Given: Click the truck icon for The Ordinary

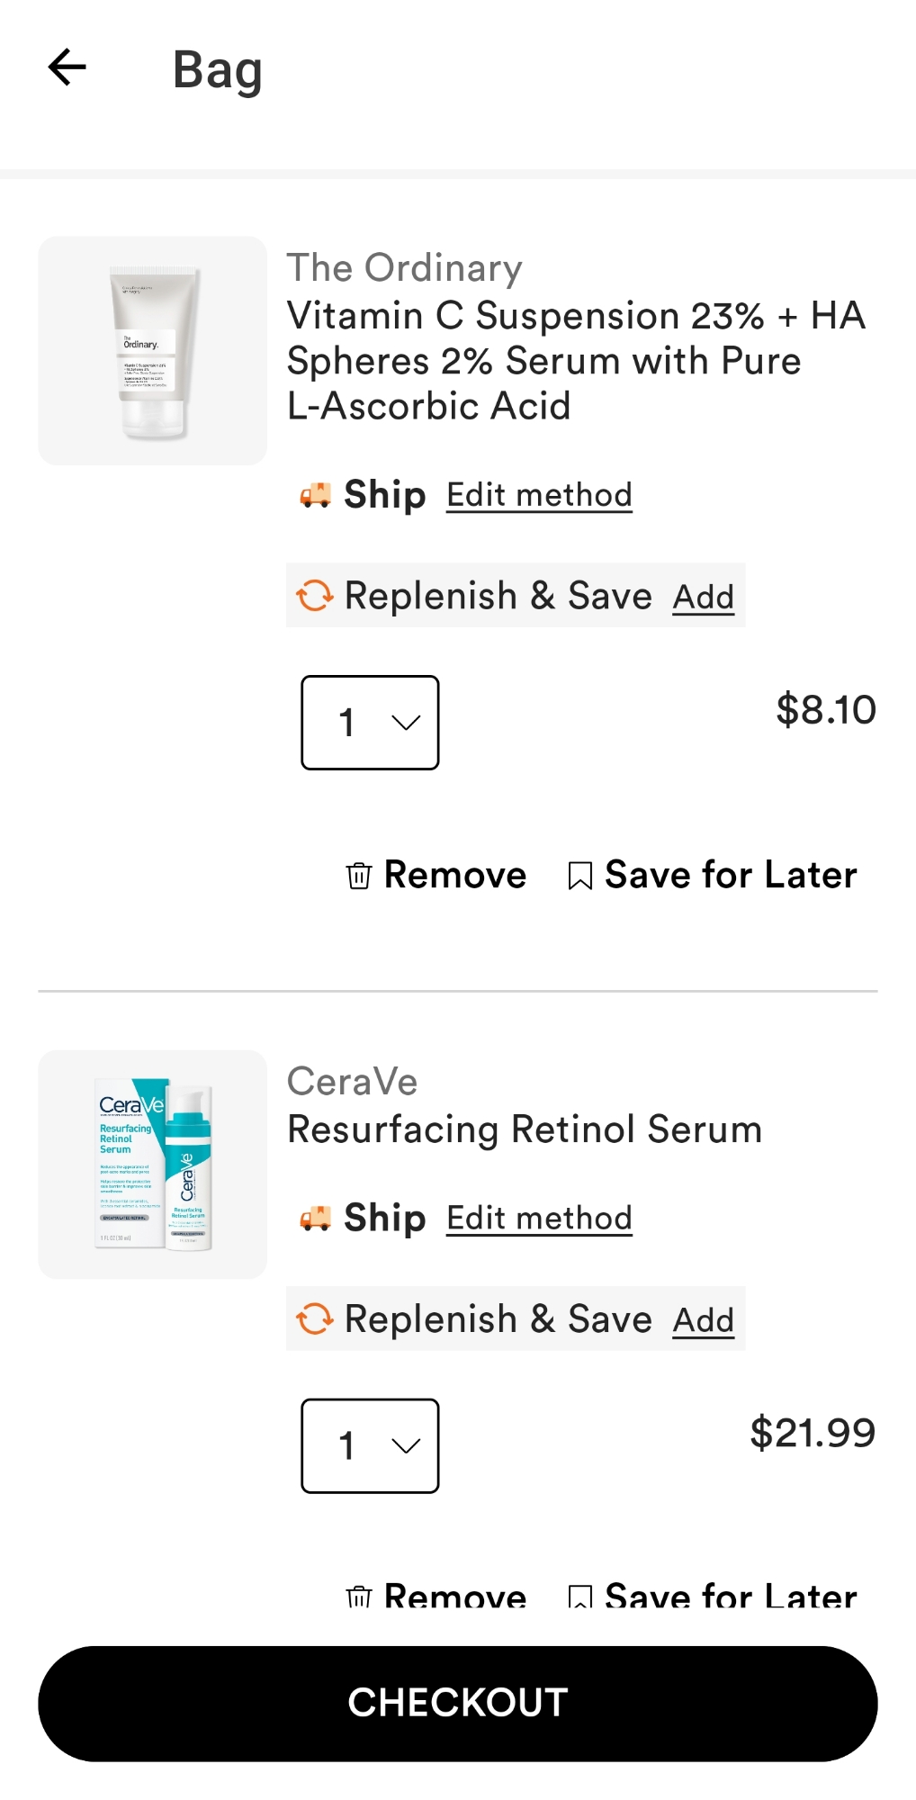Looking at the screenshot, I should pyautogui.click(x=315, y=495).
